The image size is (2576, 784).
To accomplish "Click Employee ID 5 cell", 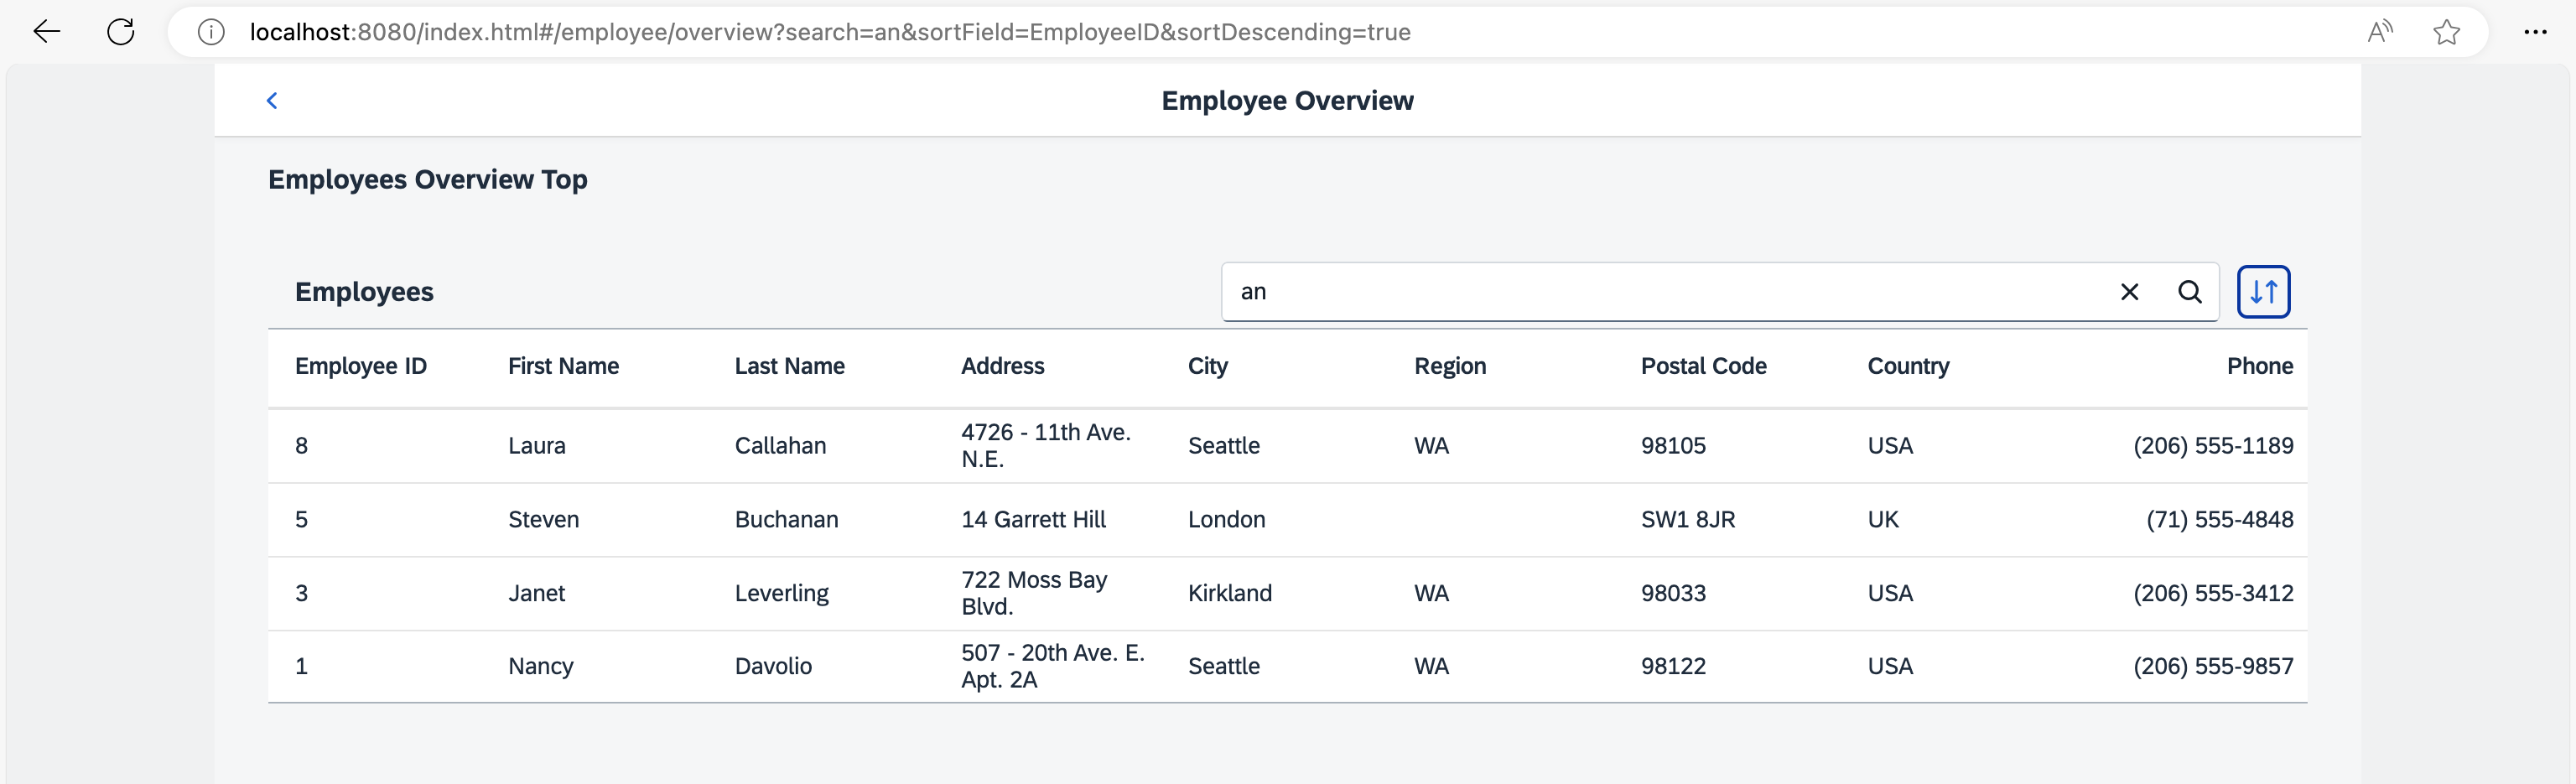I will click(301, 520).
